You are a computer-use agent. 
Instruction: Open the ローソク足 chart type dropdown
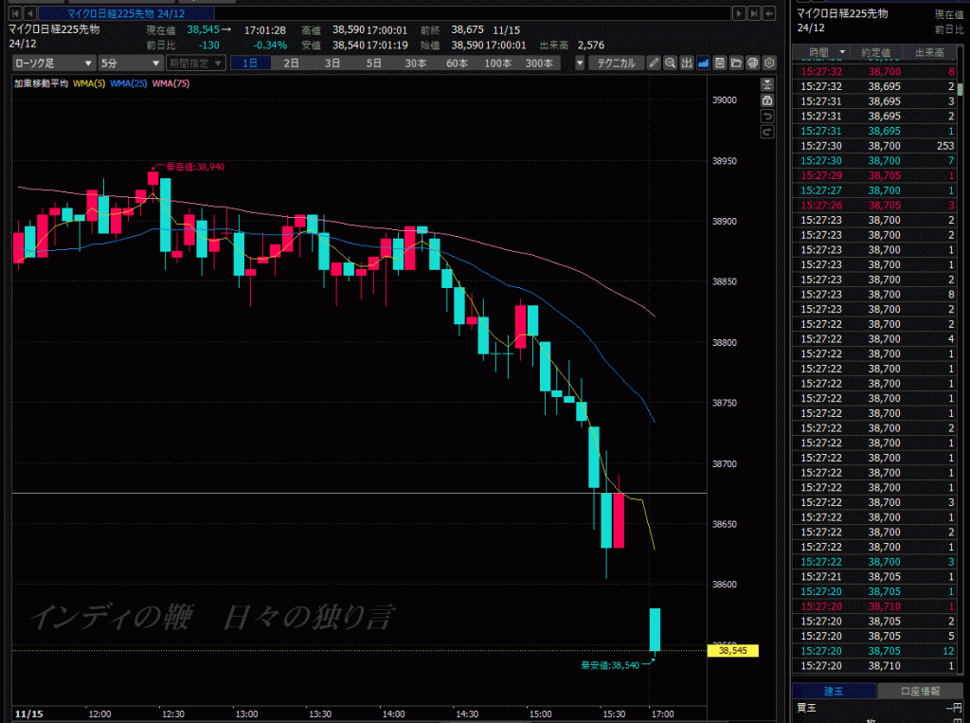[x=53, y=63]
